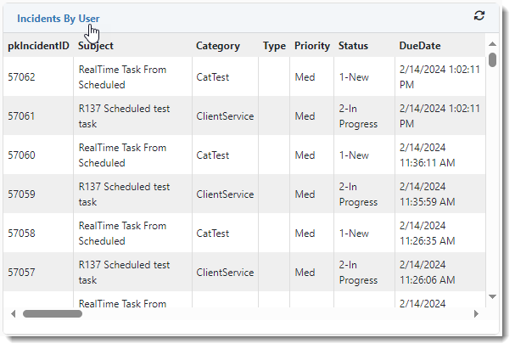Sort by the Priority column header

(311, 46)
